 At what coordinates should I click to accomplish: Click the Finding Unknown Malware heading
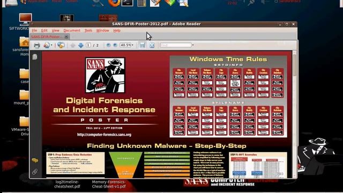click(x=167, y=146)
